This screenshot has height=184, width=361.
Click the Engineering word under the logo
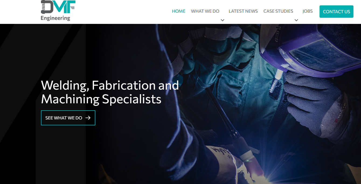pyautogui.click(x=55, y=18)
